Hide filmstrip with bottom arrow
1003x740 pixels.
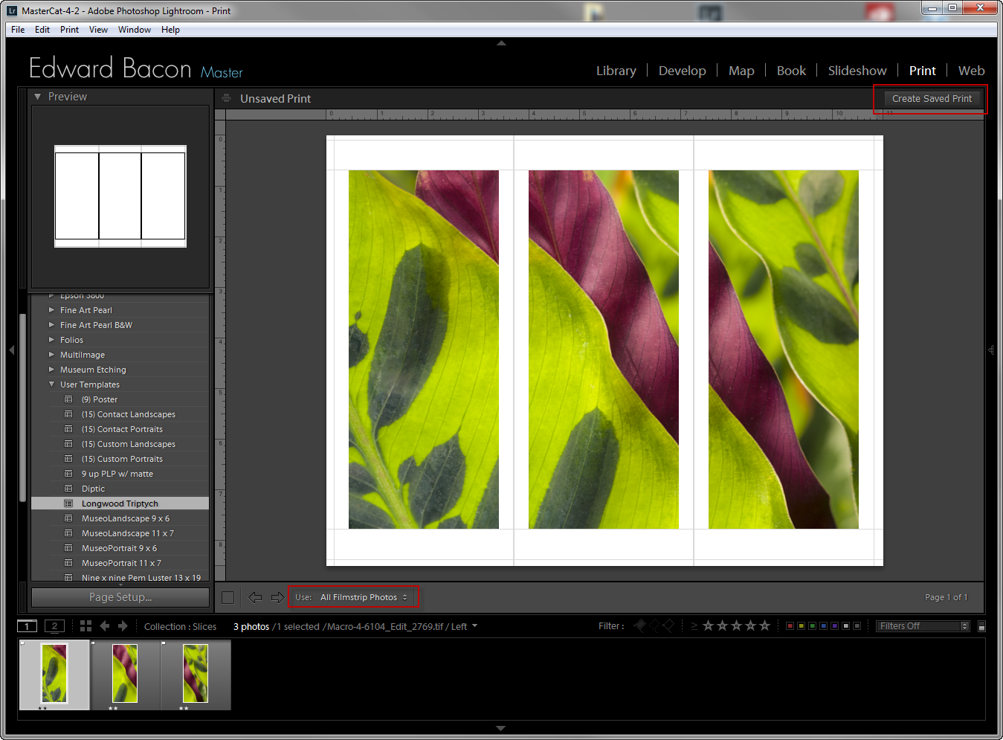pyautogui.click(x=500, y=728)
